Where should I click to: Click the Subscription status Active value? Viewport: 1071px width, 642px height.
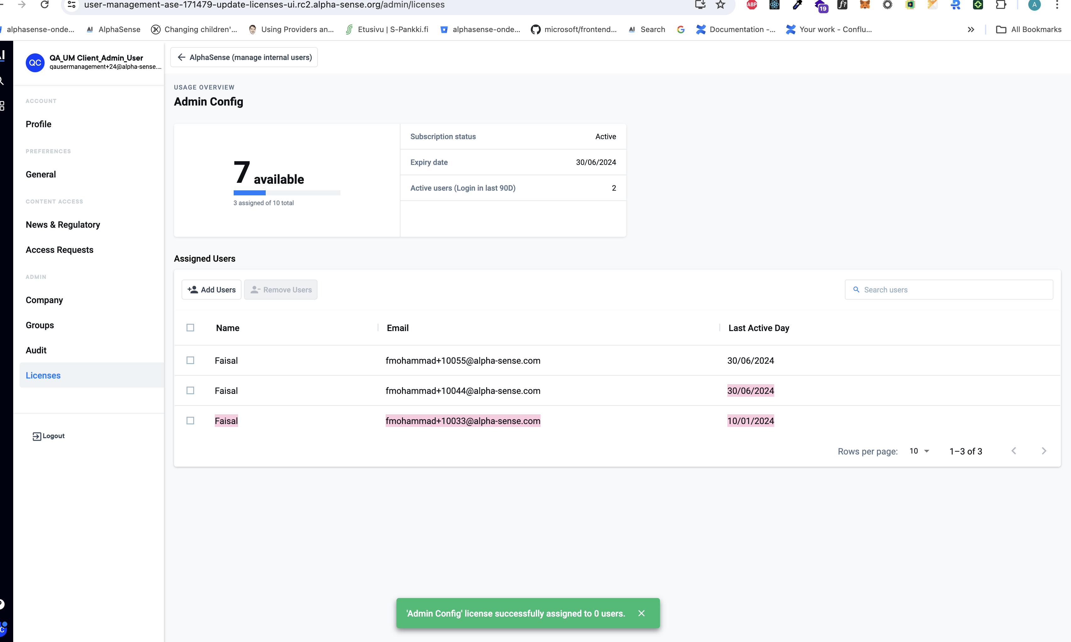606,136
